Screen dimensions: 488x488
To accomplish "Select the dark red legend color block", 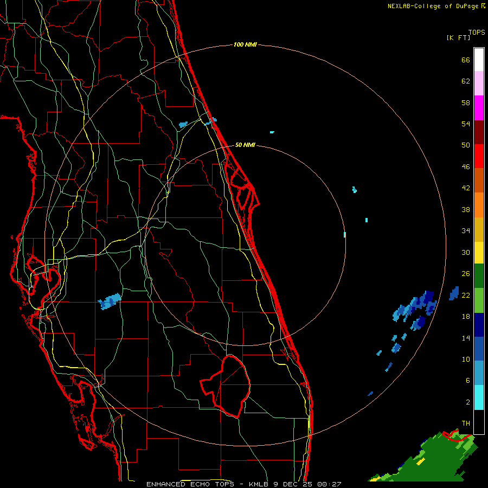I will click(x=479, y=132).
